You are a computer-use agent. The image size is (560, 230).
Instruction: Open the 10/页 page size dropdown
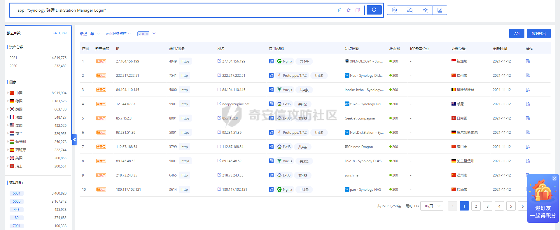click(x=432, y=206)
